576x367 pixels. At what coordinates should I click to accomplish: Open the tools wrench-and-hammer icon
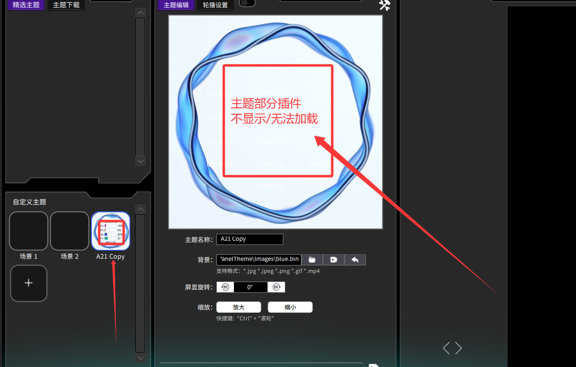384,5
